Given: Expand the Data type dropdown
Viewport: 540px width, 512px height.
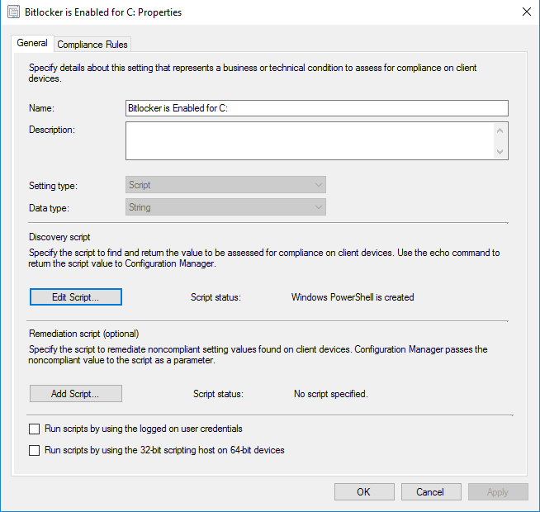Looking at the screenshot, I should [x=225, y=207].
